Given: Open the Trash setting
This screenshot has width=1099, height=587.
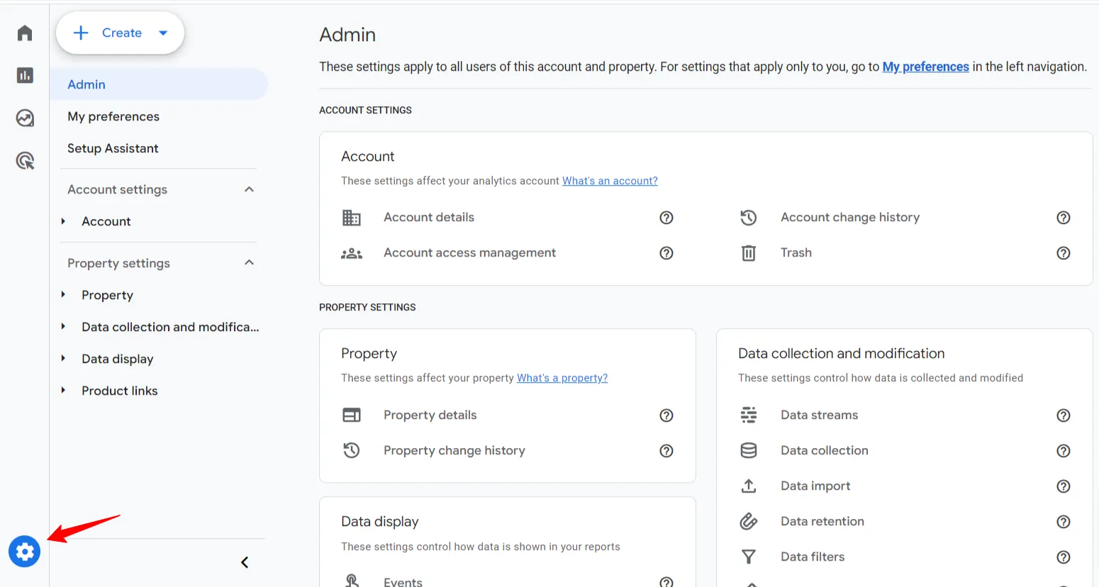Looking at the screenshot, I should coord(796,253).
